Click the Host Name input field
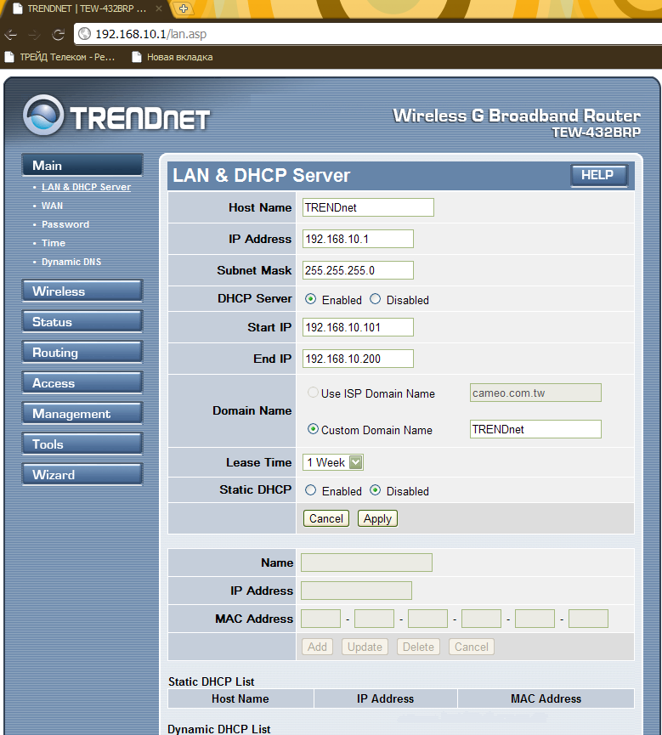 (x=368, y=207)
